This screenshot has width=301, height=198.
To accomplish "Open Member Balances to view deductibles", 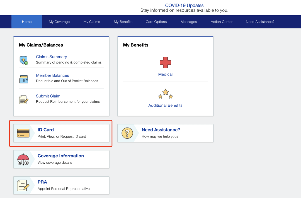I will tap(52, 75).
